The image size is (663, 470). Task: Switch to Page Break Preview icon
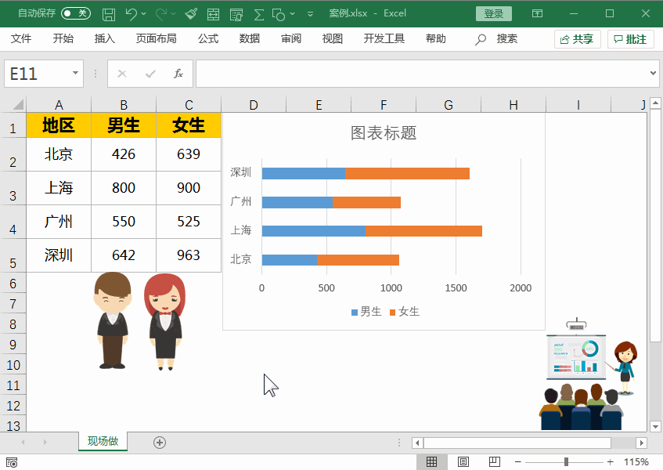(x=494, y=461)
